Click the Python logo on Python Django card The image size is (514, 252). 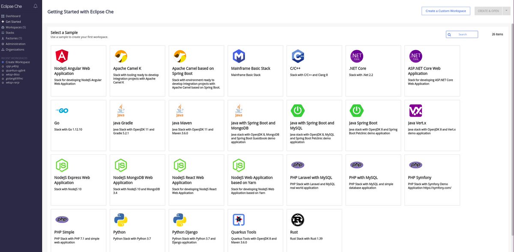coord(180,219)
